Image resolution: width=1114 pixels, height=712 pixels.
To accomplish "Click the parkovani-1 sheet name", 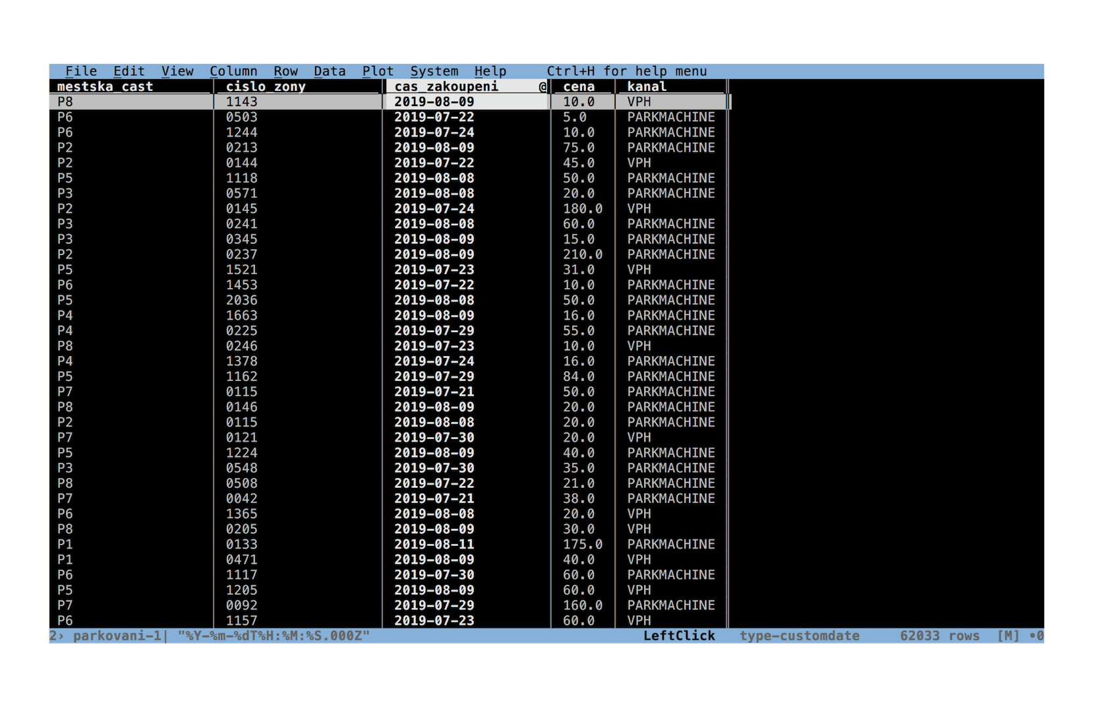I will [117, 636].
